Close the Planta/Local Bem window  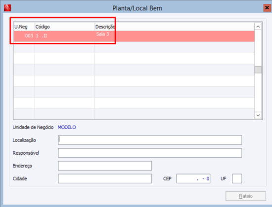(267, 8)
